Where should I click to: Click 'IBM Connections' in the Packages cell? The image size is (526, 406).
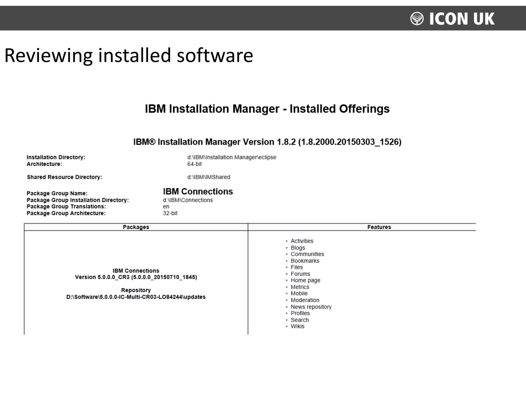136,271
